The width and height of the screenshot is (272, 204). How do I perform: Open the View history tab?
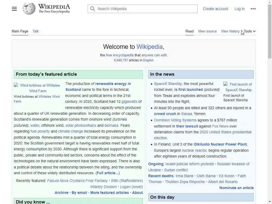(x=230, y=31)
